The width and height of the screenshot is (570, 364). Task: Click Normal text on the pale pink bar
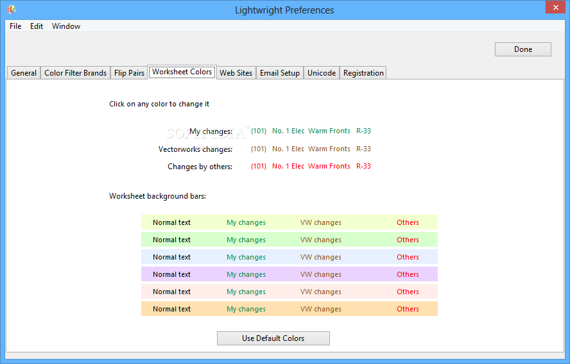(x=171, y=292)
